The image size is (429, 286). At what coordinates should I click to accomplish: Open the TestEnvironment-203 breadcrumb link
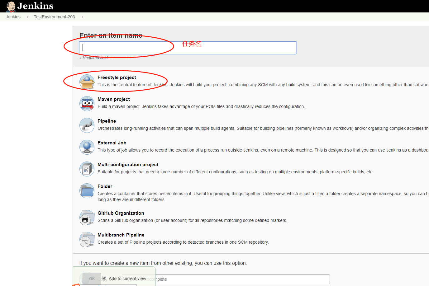(x=55, y=17)
